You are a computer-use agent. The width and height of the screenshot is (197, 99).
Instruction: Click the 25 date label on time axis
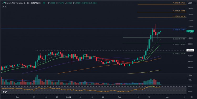pyautogui.click(x=57, y=97)
